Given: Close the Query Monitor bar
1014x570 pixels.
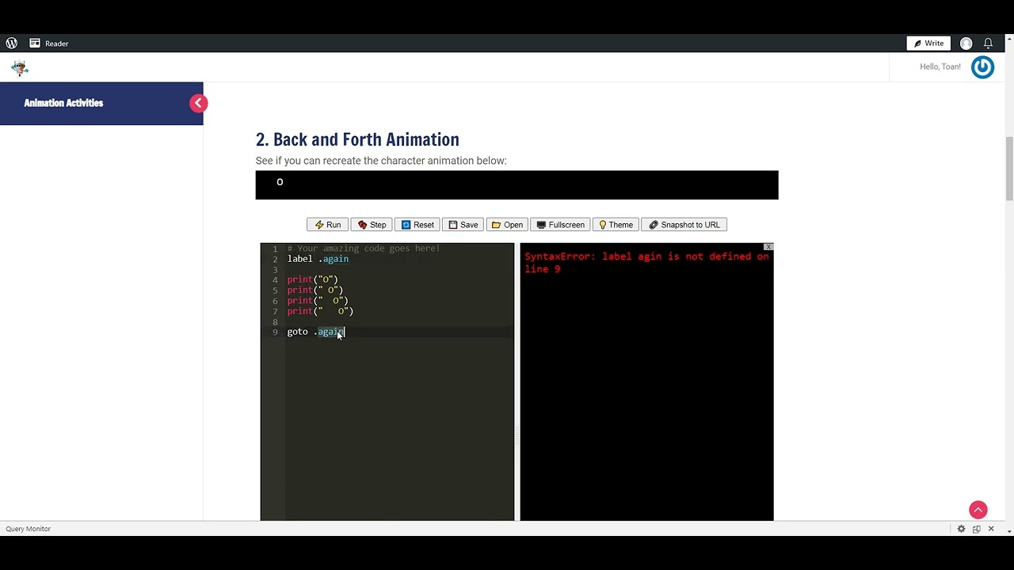Looking at the screenshot, I should [990, 529].
